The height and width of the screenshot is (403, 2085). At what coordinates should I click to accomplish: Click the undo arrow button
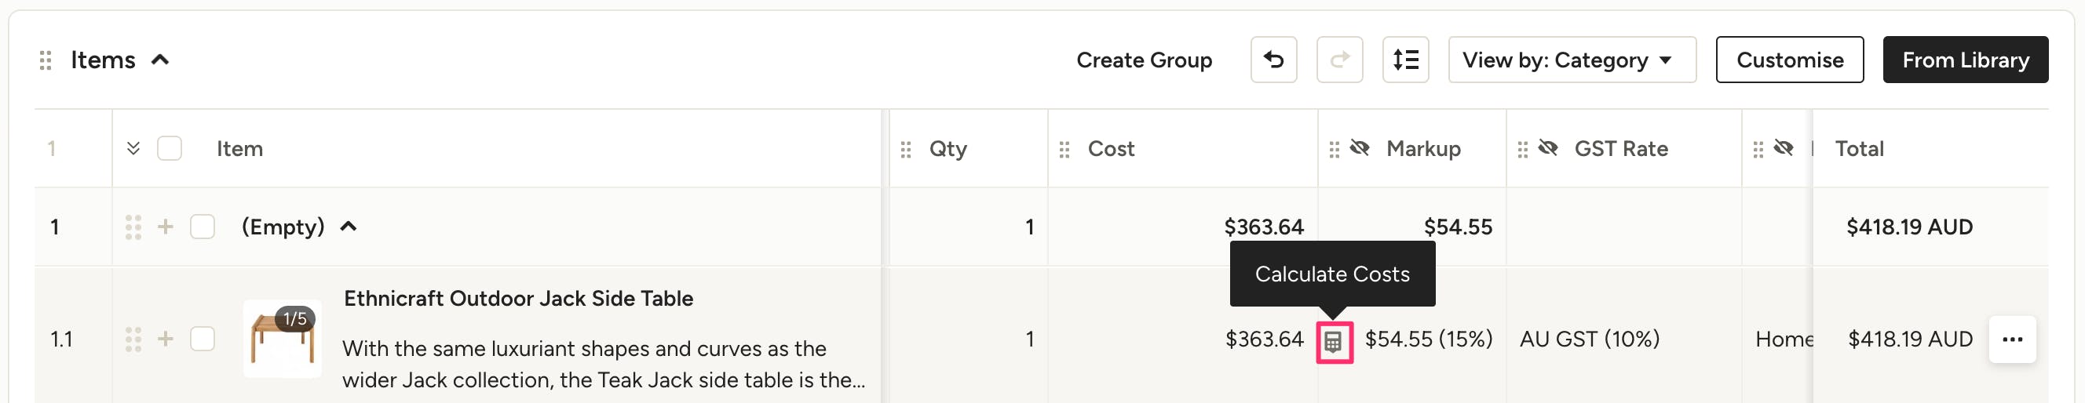(1273, 60)
